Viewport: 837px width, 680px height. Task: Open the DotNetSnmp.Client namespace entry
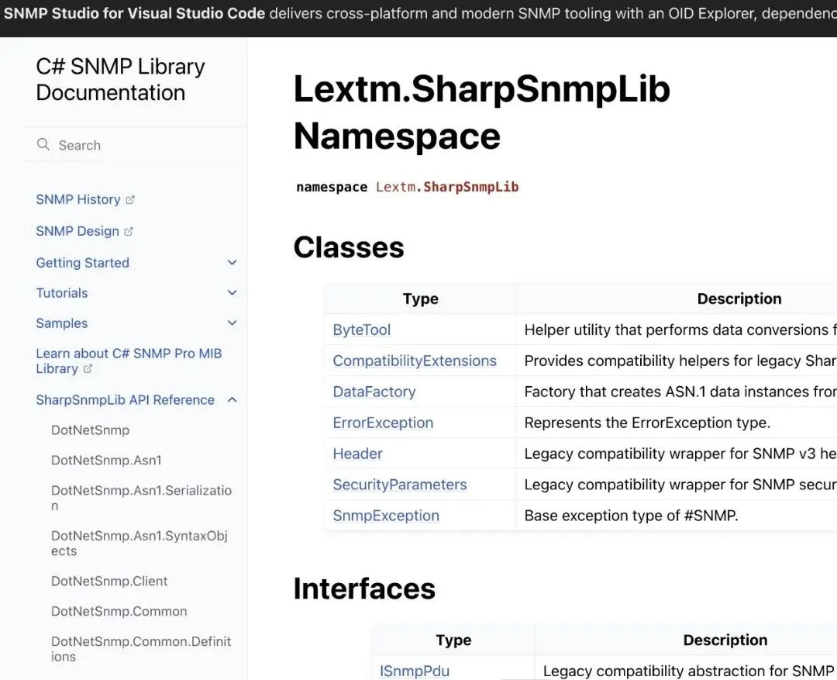109,581
